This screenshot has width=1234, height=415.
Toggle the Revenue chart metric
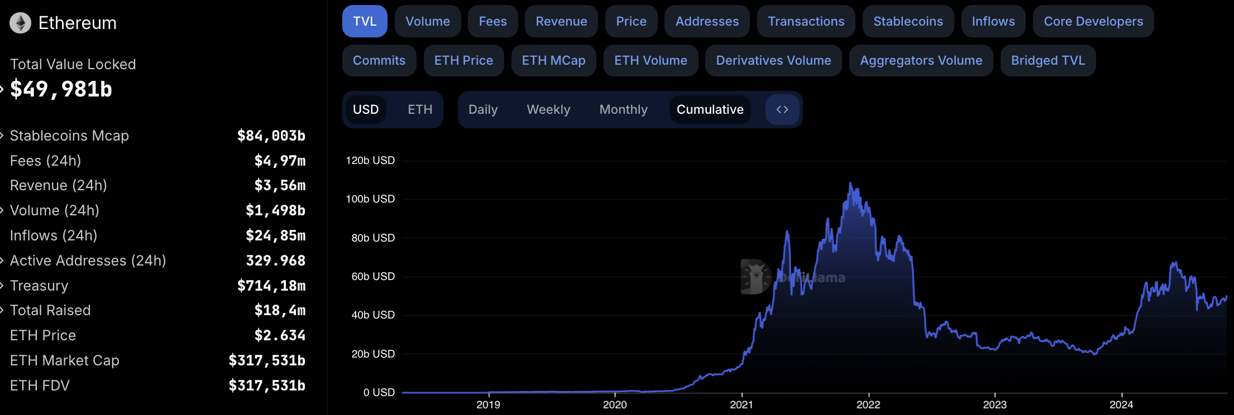(x=561, y=21)
